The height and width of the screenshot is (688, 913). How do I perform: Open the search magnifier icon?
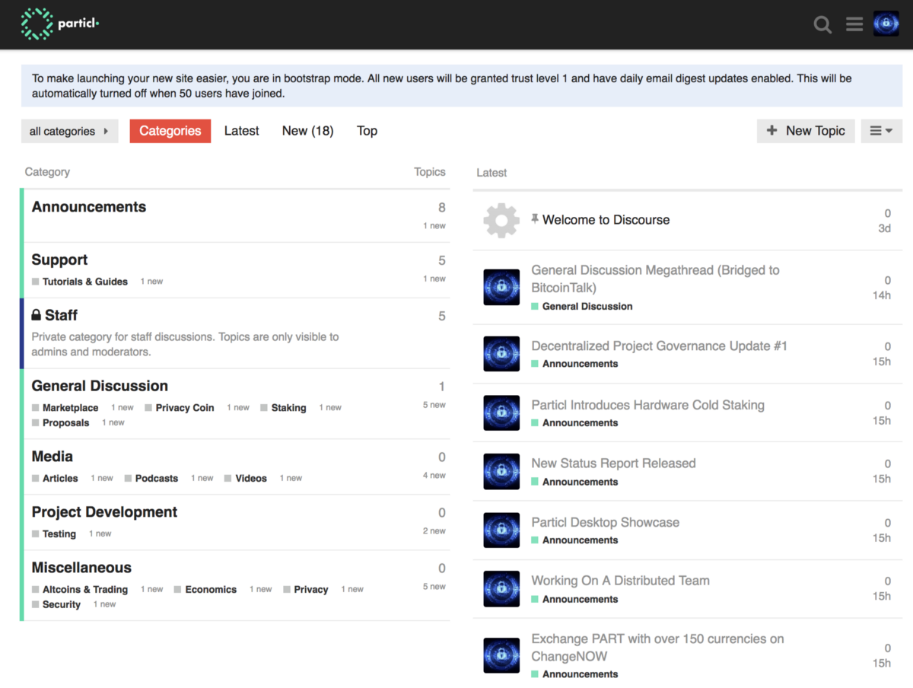(x=822, y=24)
